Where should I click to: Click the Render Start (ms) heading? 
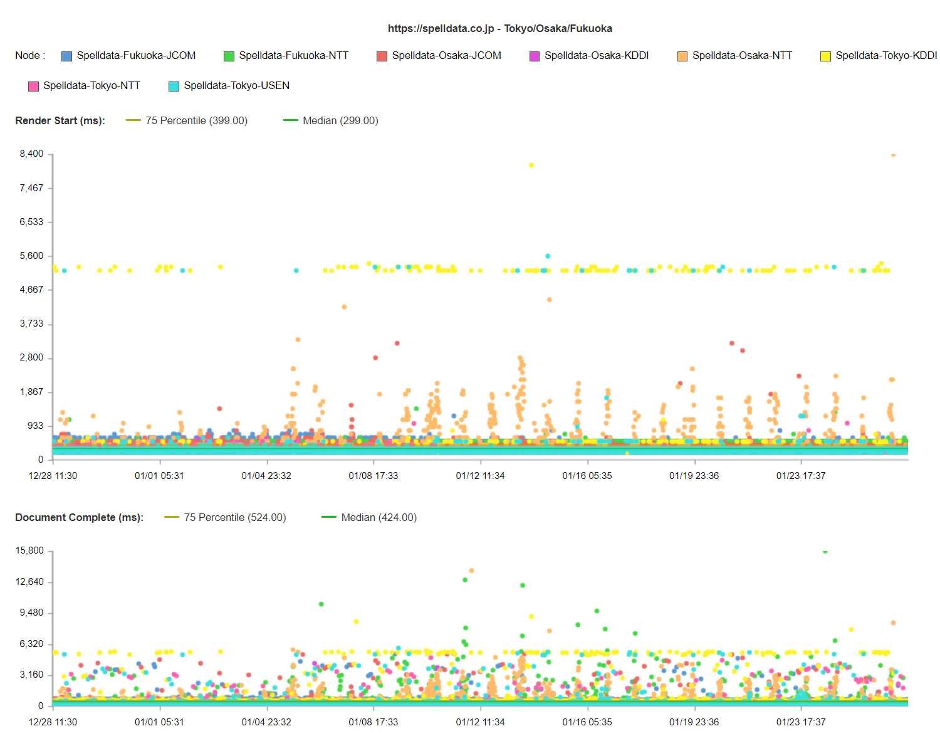tap(60, 121)
